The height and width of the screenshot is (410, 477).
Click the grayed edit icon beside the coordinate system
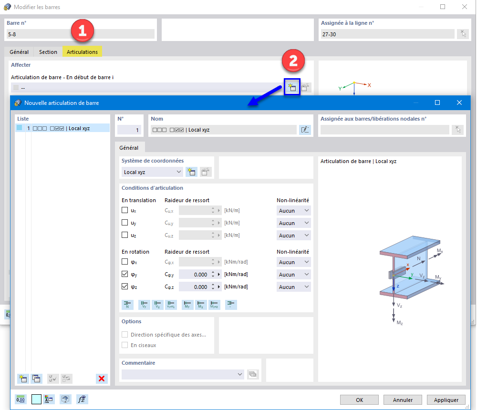(x=206, y=172)
